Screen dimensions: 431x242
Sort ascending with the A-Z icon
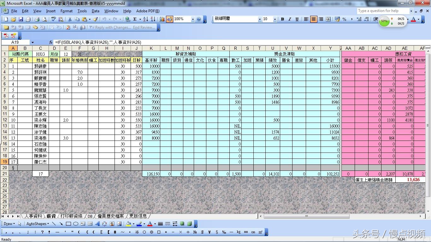tap(146, 19)
